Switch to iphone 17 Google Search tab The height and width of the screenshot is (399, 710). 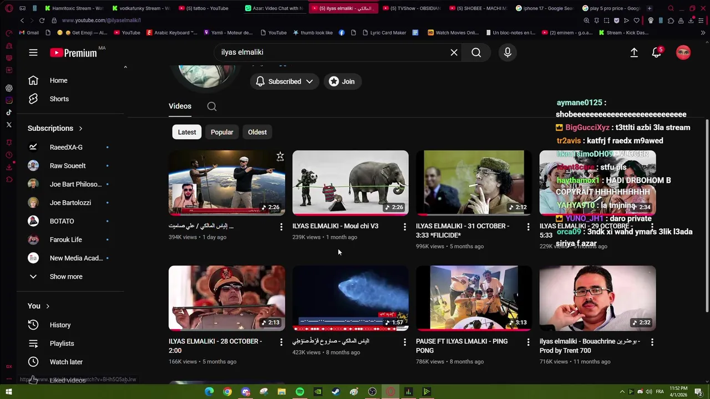545,8
